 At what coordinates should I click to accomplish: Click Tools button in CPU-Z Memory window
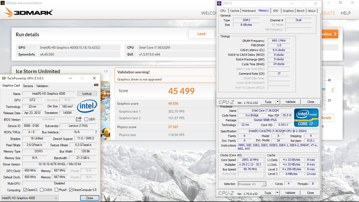coord(268,102)
